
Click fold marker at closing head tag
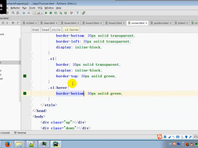31,111
